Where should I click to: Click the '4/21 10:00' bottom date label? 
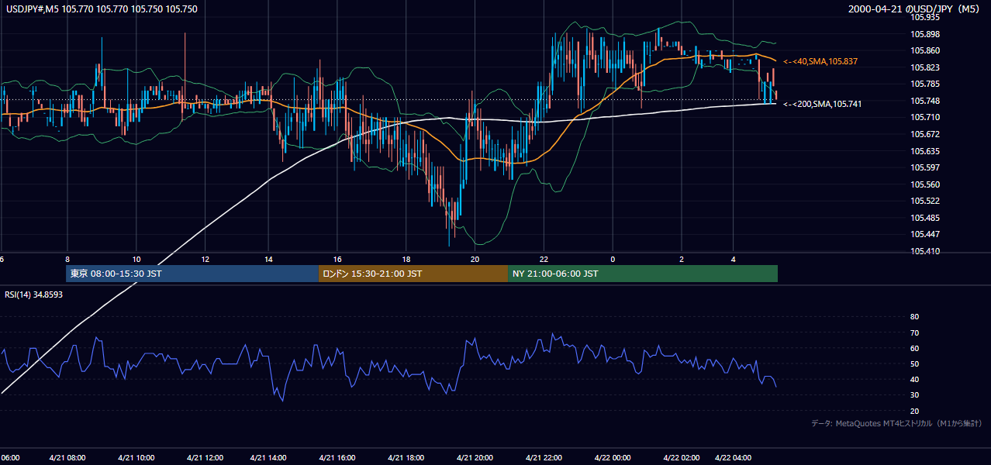[135, 458]
